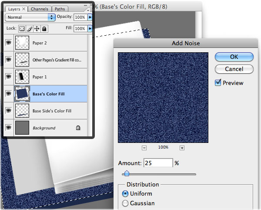Switch to the Paths tab

(x=60, y=9)
